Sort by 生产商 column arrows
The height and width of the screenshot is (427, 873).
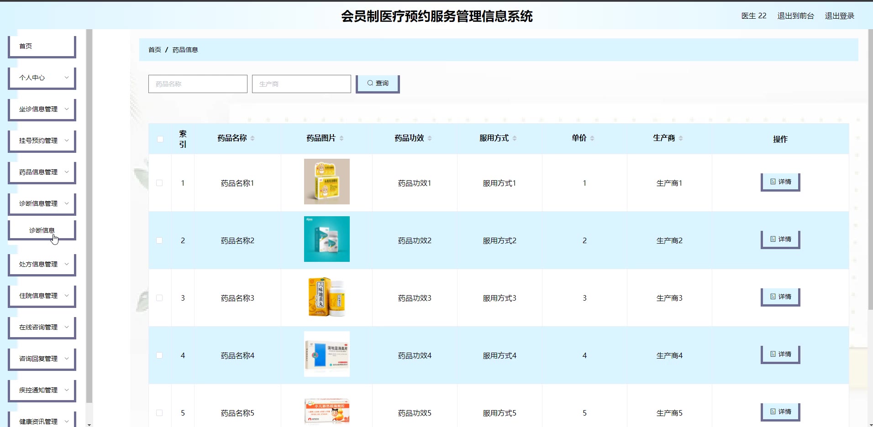(681, 138)
